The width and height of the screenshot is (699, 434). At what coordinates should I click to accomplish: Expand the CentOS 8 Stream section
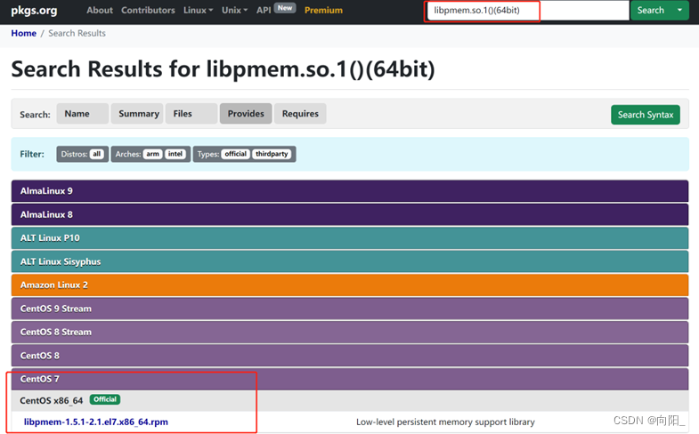[x=349, y=332]
